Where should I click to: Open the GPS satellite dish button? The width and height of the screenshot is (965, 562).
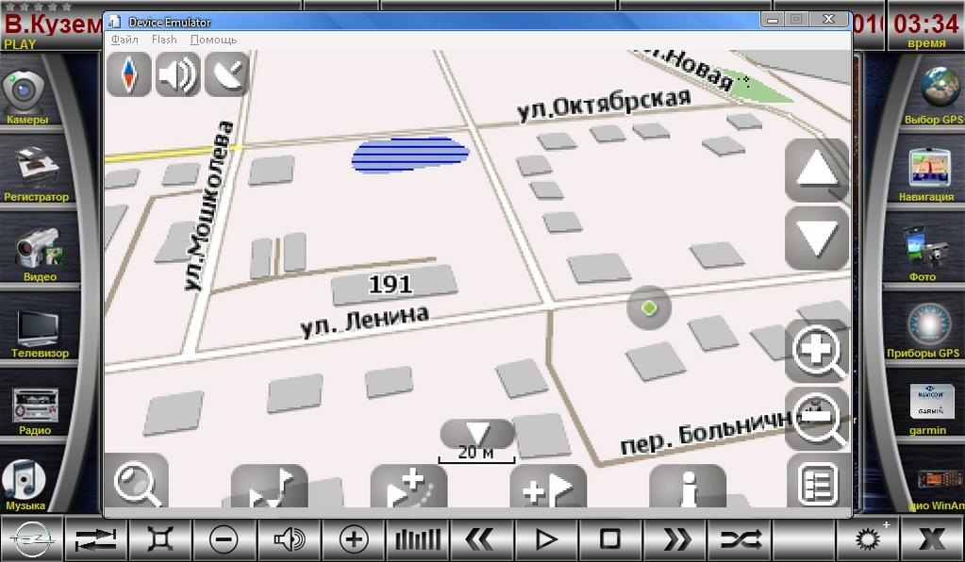click(226, 74)
